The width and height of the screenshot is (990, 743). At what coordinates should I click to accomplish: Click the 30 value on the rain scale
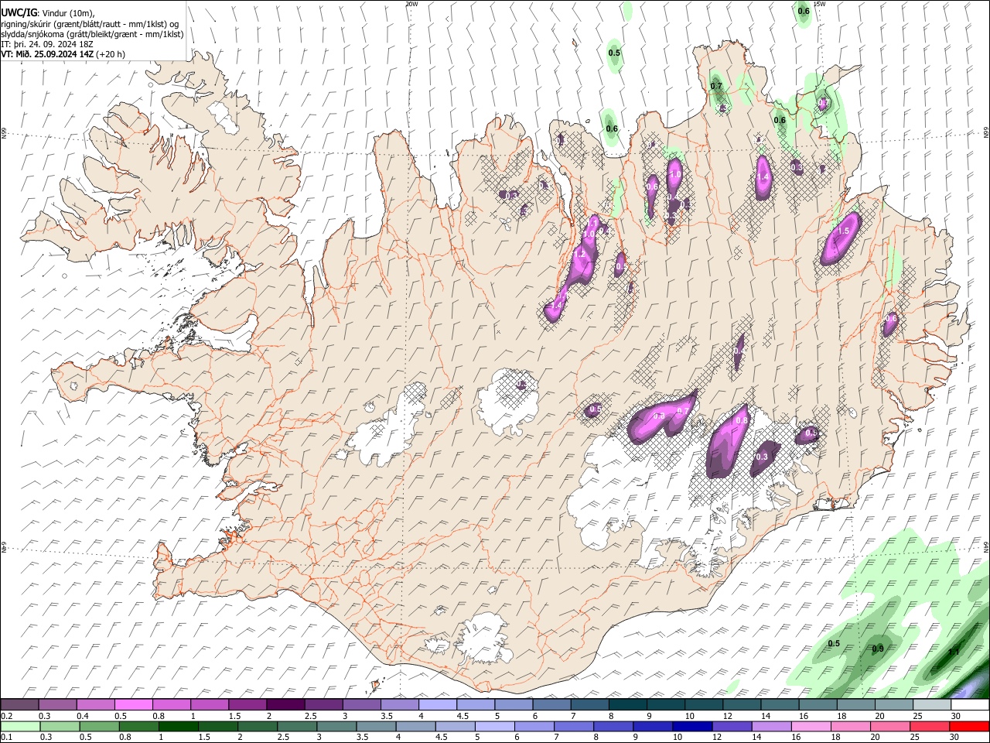point(956,738)
